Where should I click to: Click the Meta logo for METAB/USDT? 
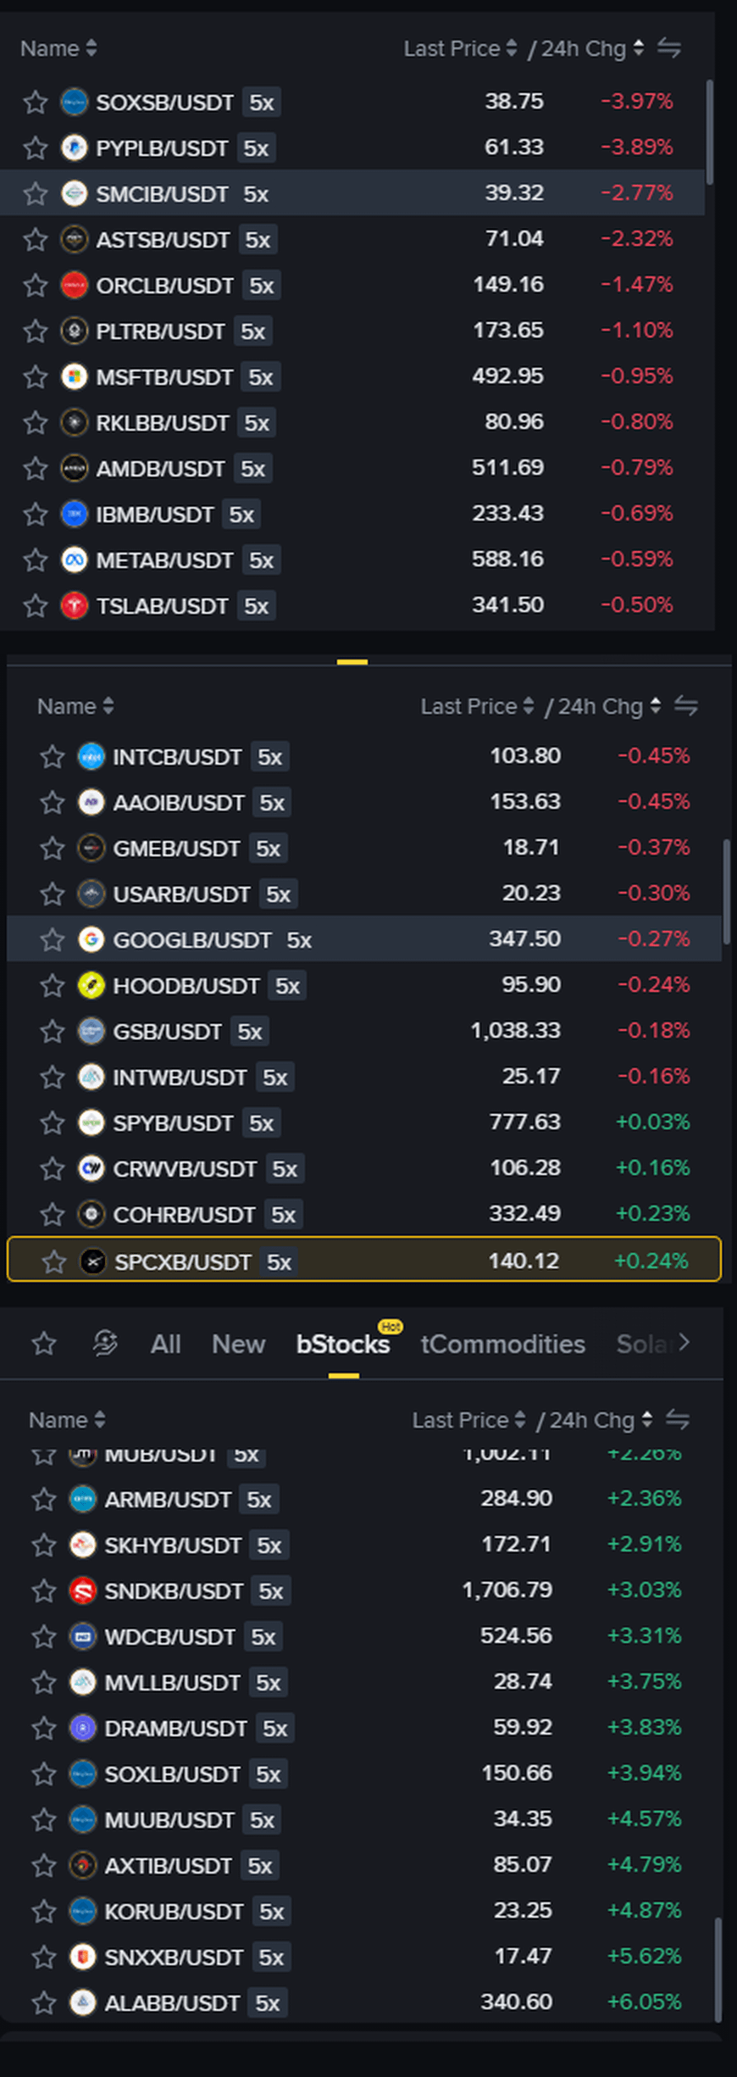click(x=75, y=560)
